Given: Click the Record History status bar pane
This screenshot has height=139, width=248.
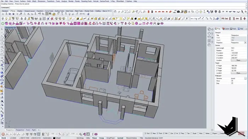Looking at the screenshot, I should coord(131,138).
